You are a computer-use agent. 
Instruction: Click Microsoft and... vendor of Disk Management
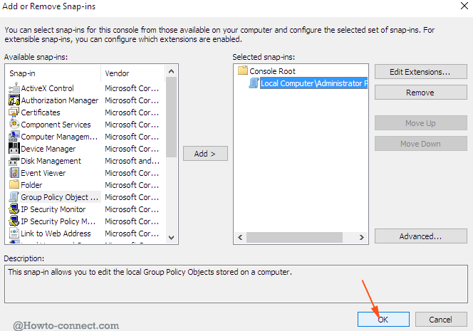132,161
